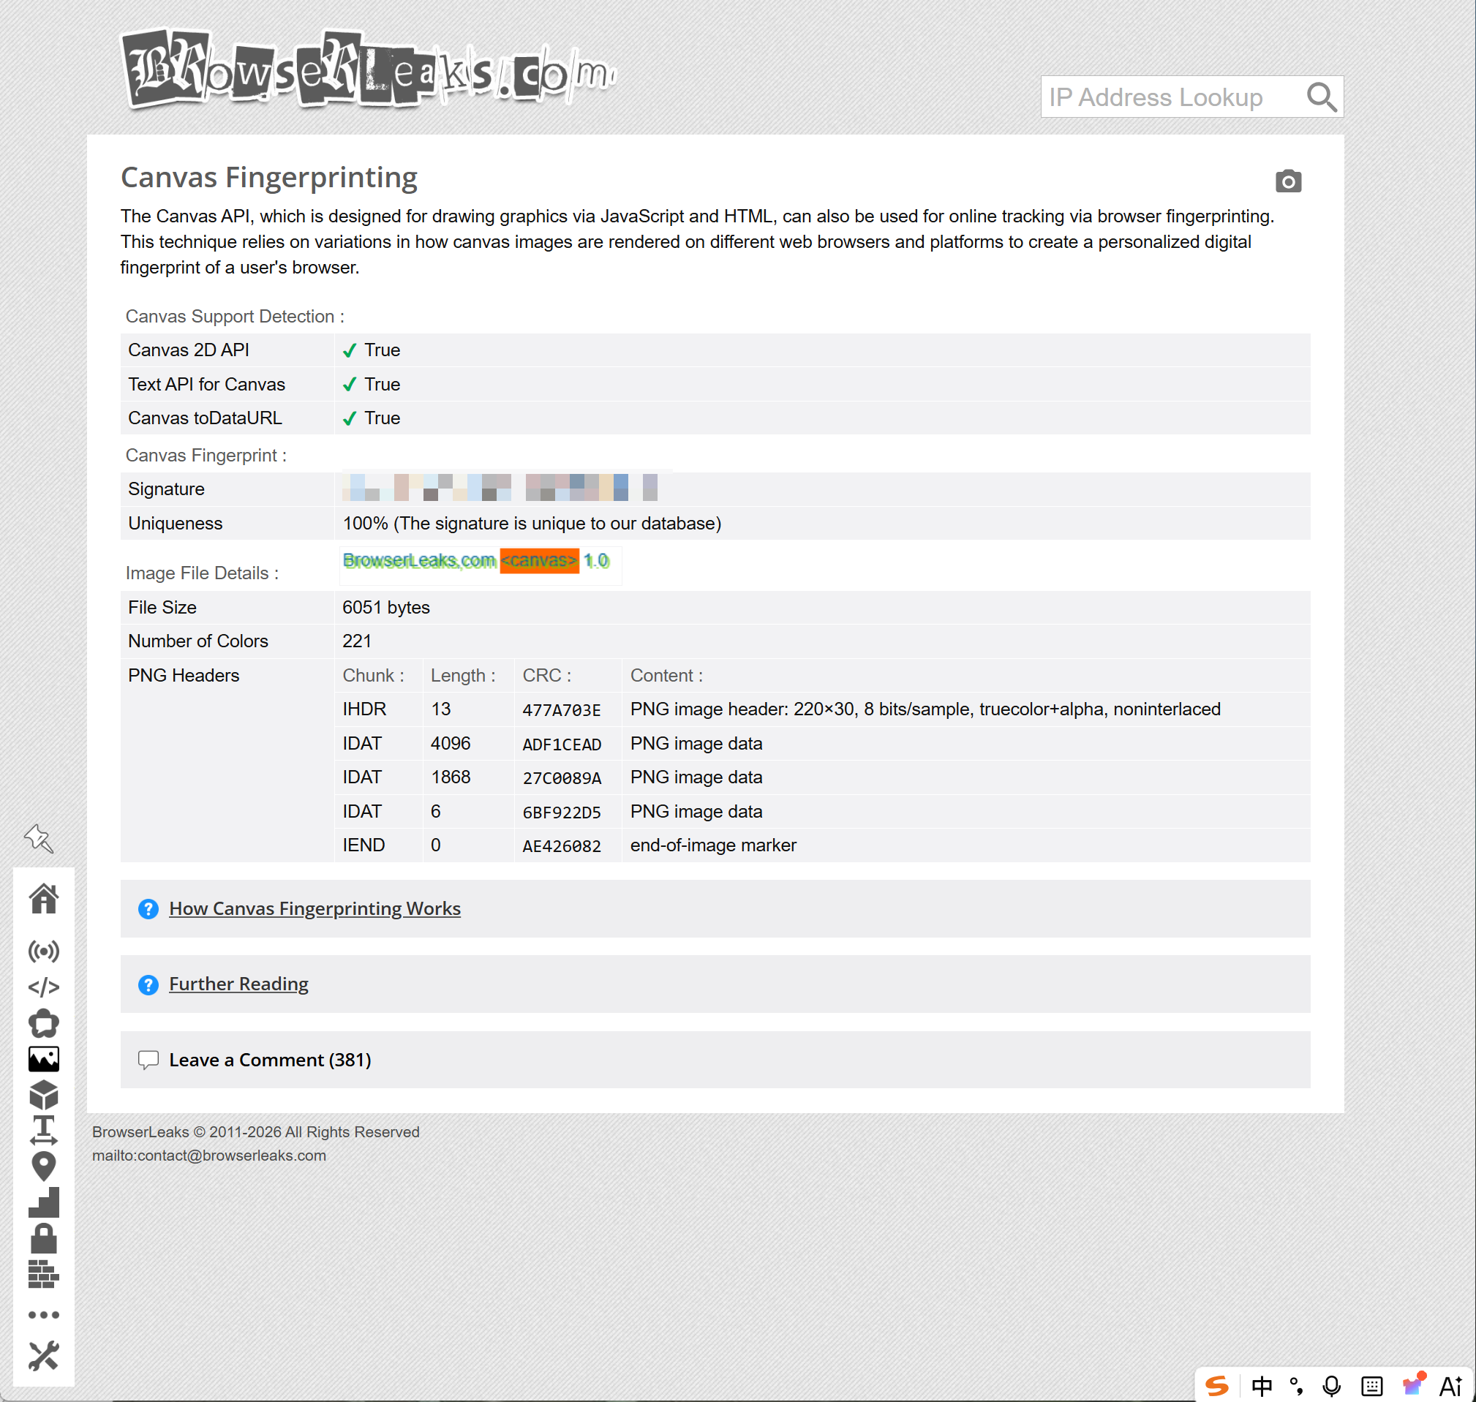Click the CRC value ADF1CEAD

tap(561, 745)
